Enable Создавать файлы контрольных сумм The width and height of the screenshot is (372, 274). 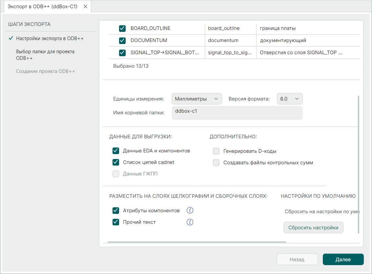[216, 163]
